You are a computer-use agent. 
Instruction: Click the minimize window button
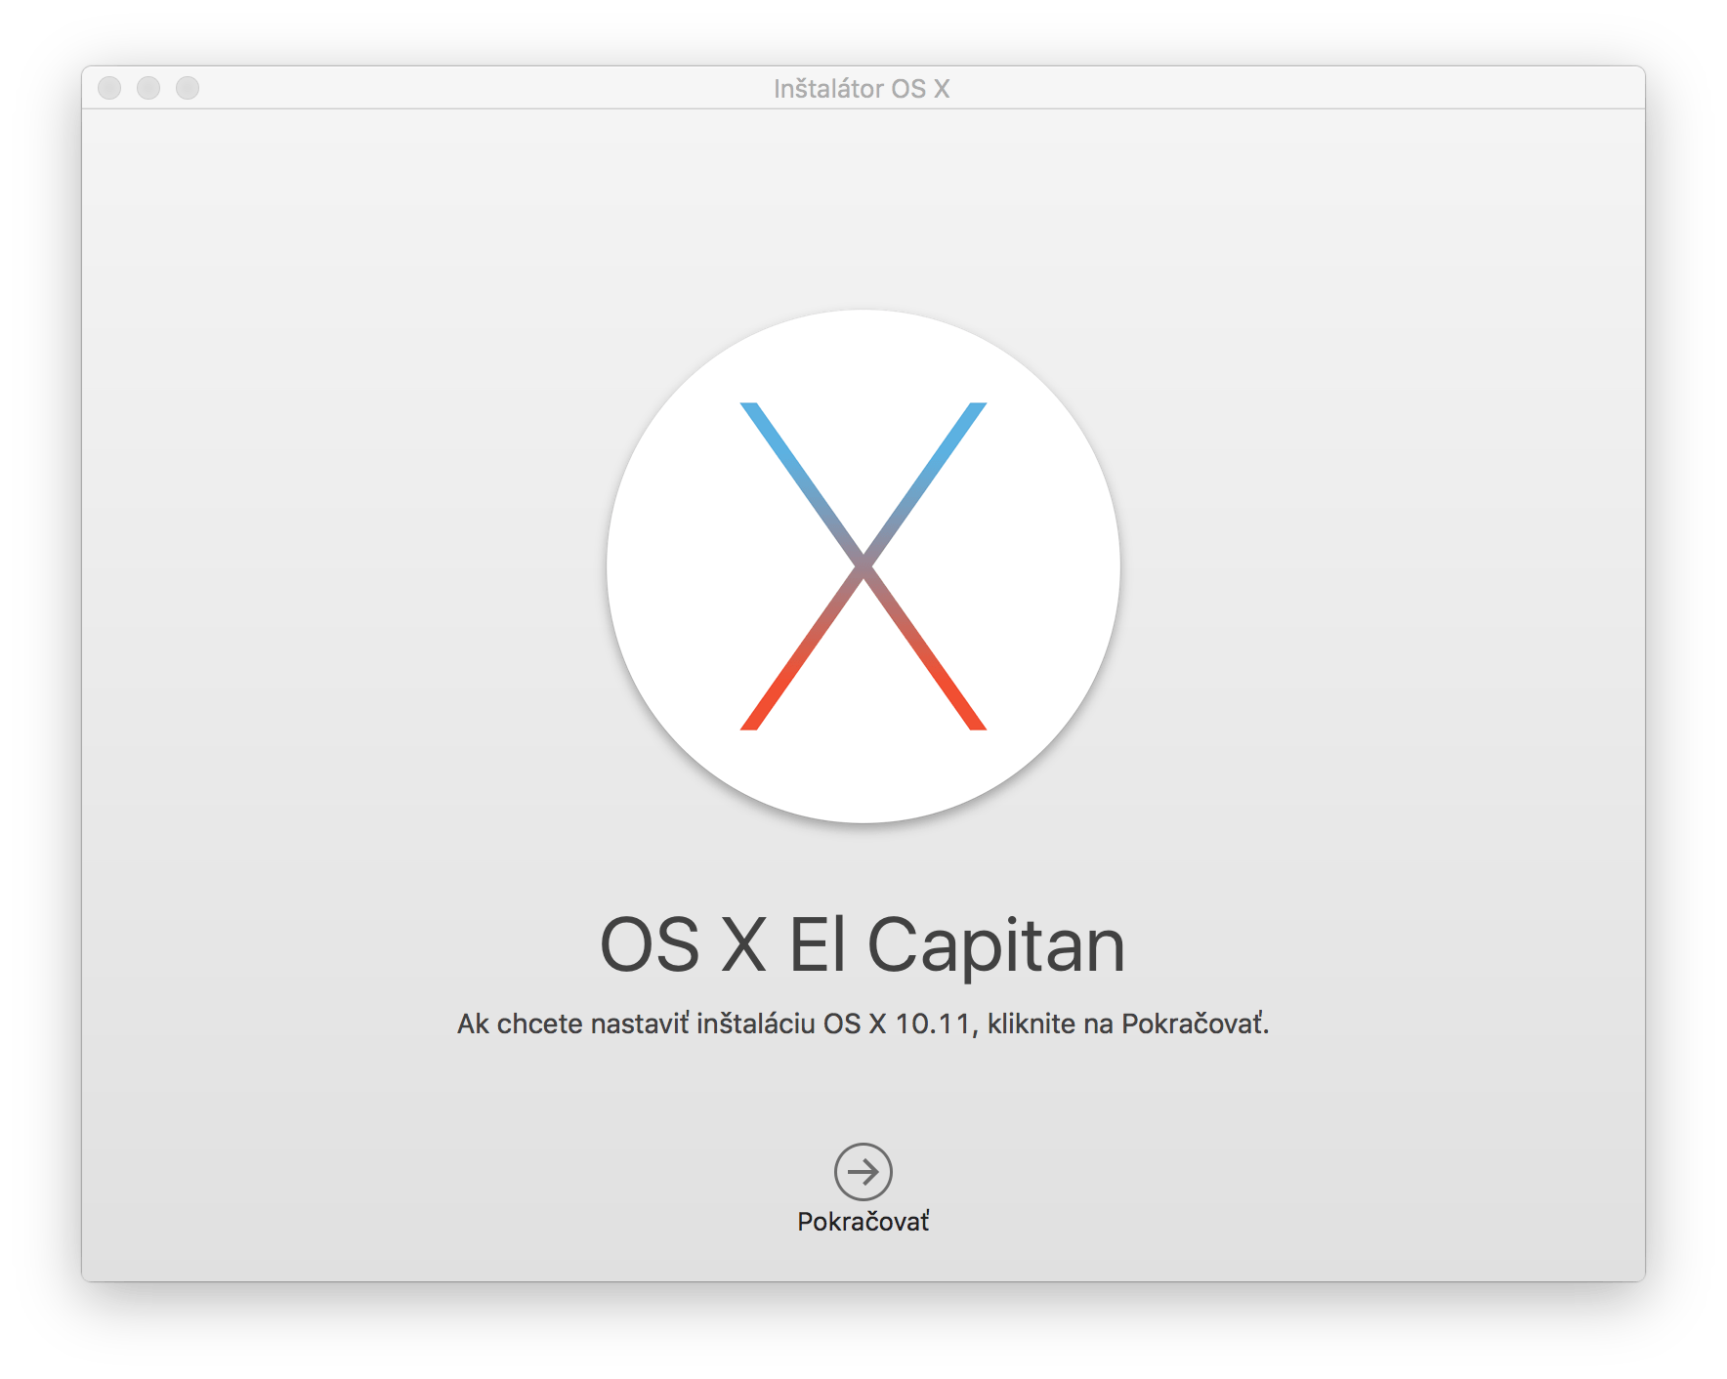point(148,88)
